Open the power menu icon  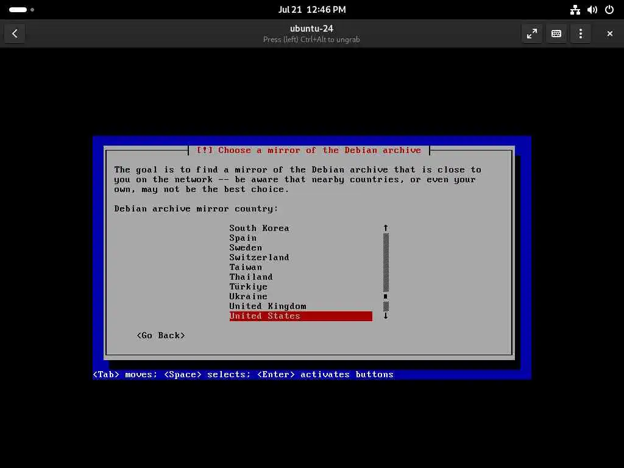click(609, 10)
